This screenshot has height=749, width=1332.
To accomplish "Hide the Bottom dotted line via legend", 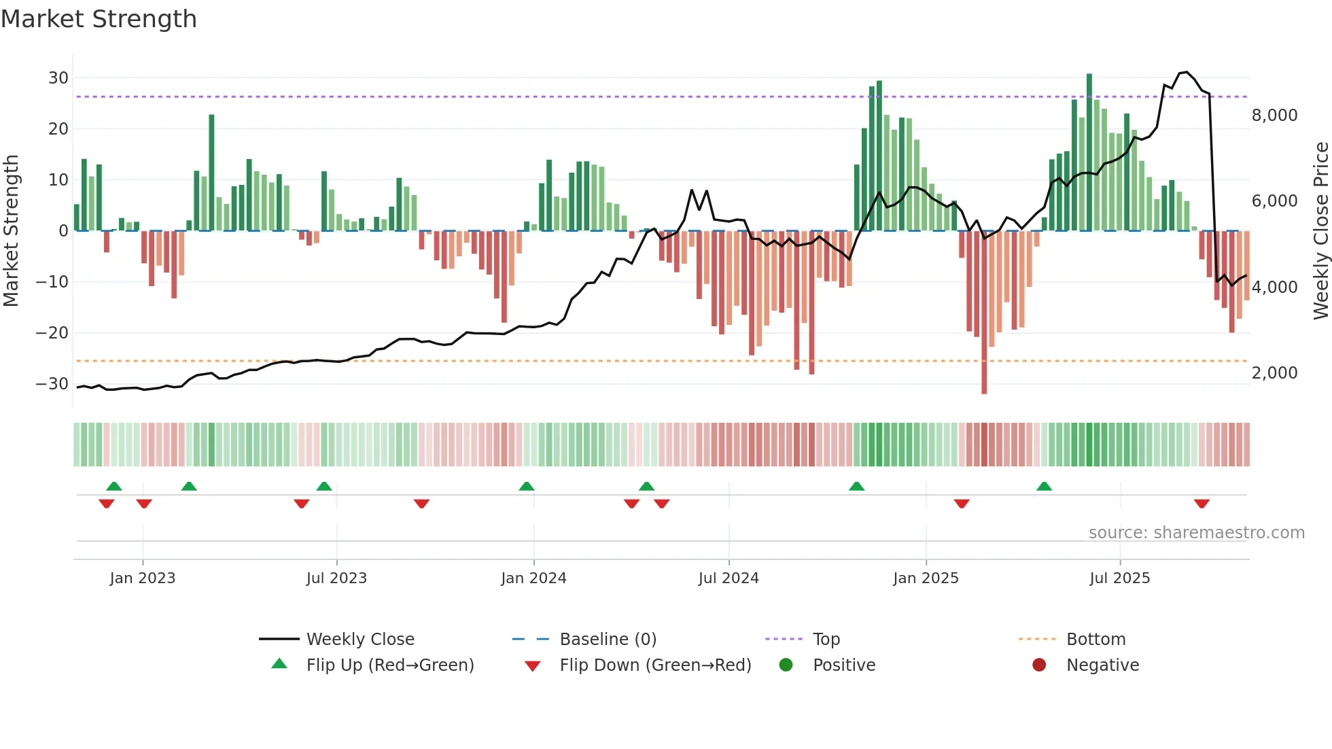I will point(1096,639).
